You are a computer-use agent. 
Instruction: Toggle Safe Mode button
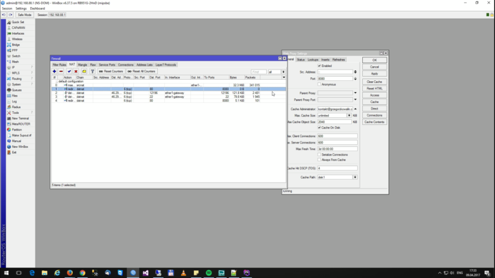[24, 15]
